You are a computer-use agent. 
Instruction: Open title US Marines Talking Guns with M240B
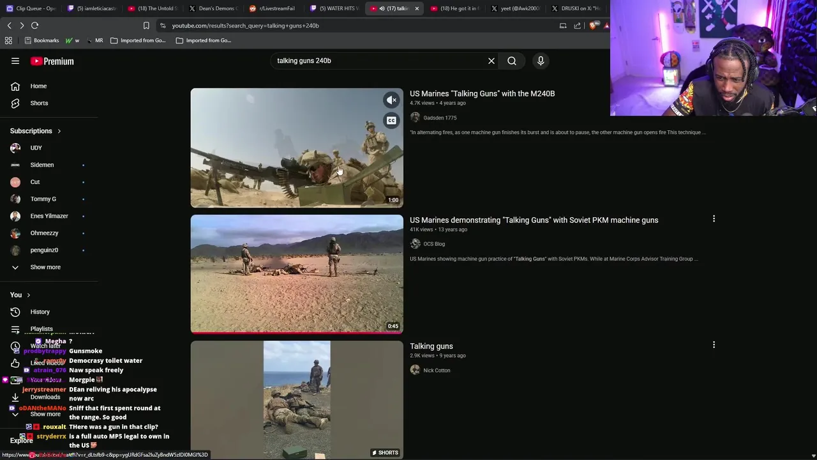tap(482, 93)
